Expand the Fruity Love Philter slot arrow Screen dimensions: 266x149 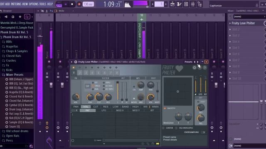230,23
